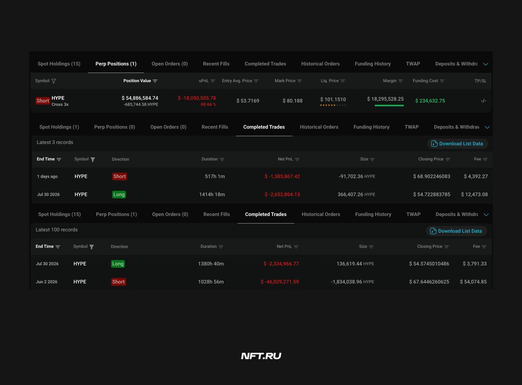This screenshot has width=522, height=385.
Task: Click the Short badge on the HYPE Cross 3x position
Action: 43,101
